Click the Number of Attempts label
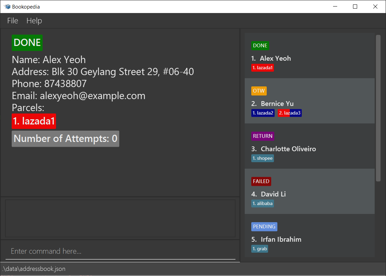386x276 pixels. click(65, 139)
